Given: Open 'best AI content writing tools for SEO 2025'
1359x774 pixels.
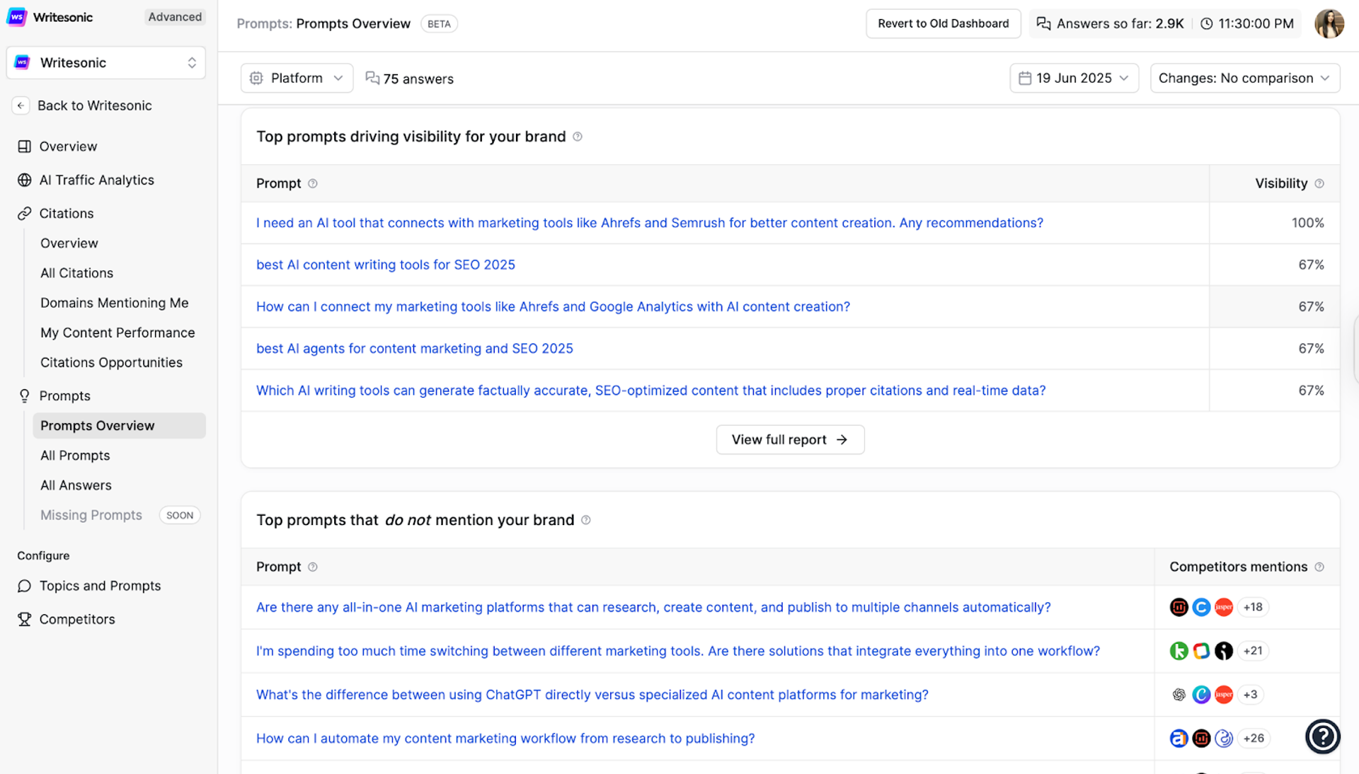Looking at the screenshot, I should [x=385, y=265].
